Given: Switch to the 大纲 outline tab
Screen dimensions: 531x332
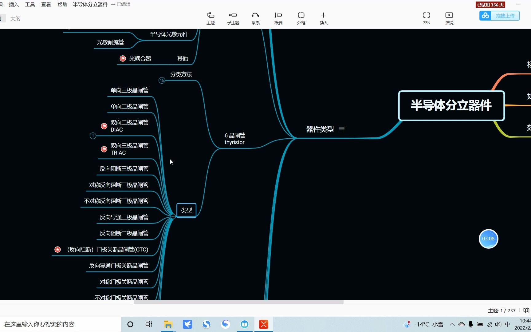Looking at the screenshot, I should point(15,19).
